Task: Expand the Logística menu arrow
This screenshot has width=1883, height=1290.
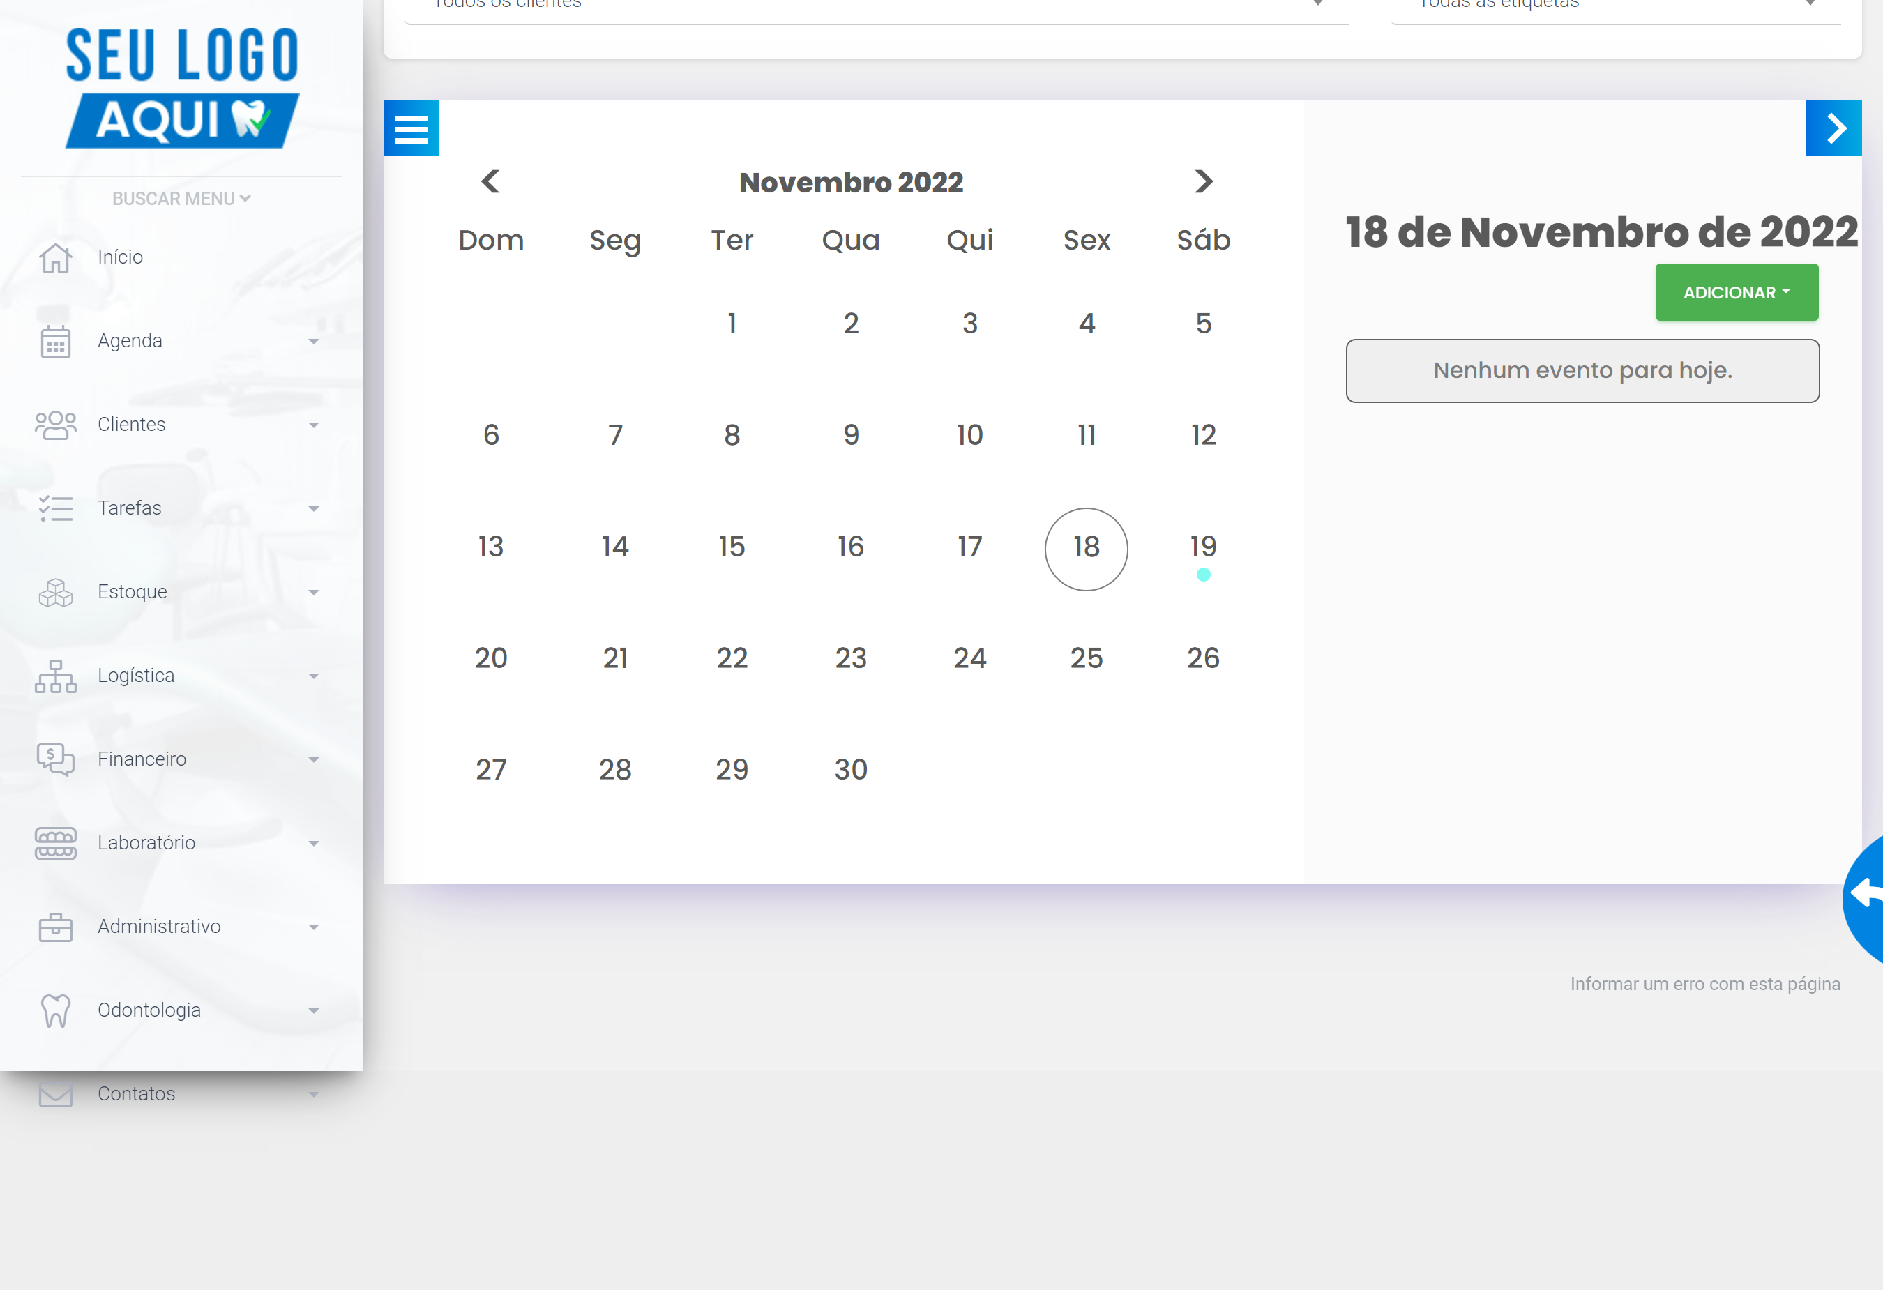Action: 314,676
